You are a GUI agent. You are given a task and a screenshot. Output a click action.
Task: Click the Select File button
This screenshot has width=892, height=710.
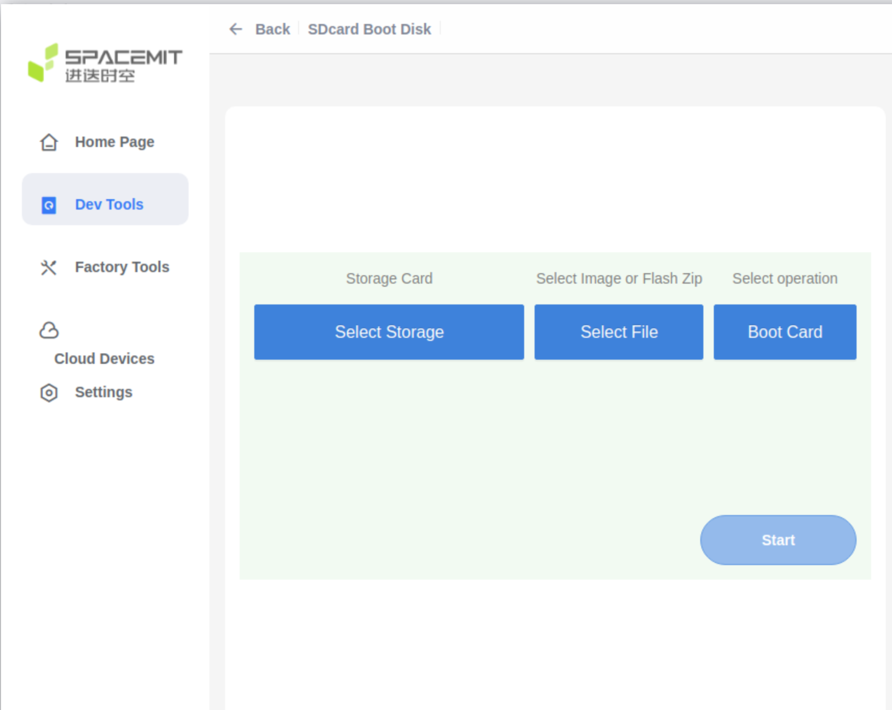[x=618, y=332]
